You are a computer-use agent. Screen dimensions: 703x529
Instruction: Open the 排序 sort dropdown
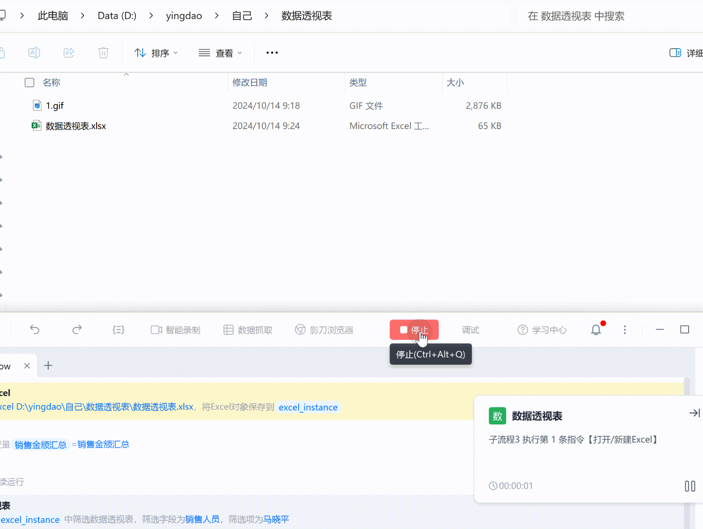coord(156,53)
